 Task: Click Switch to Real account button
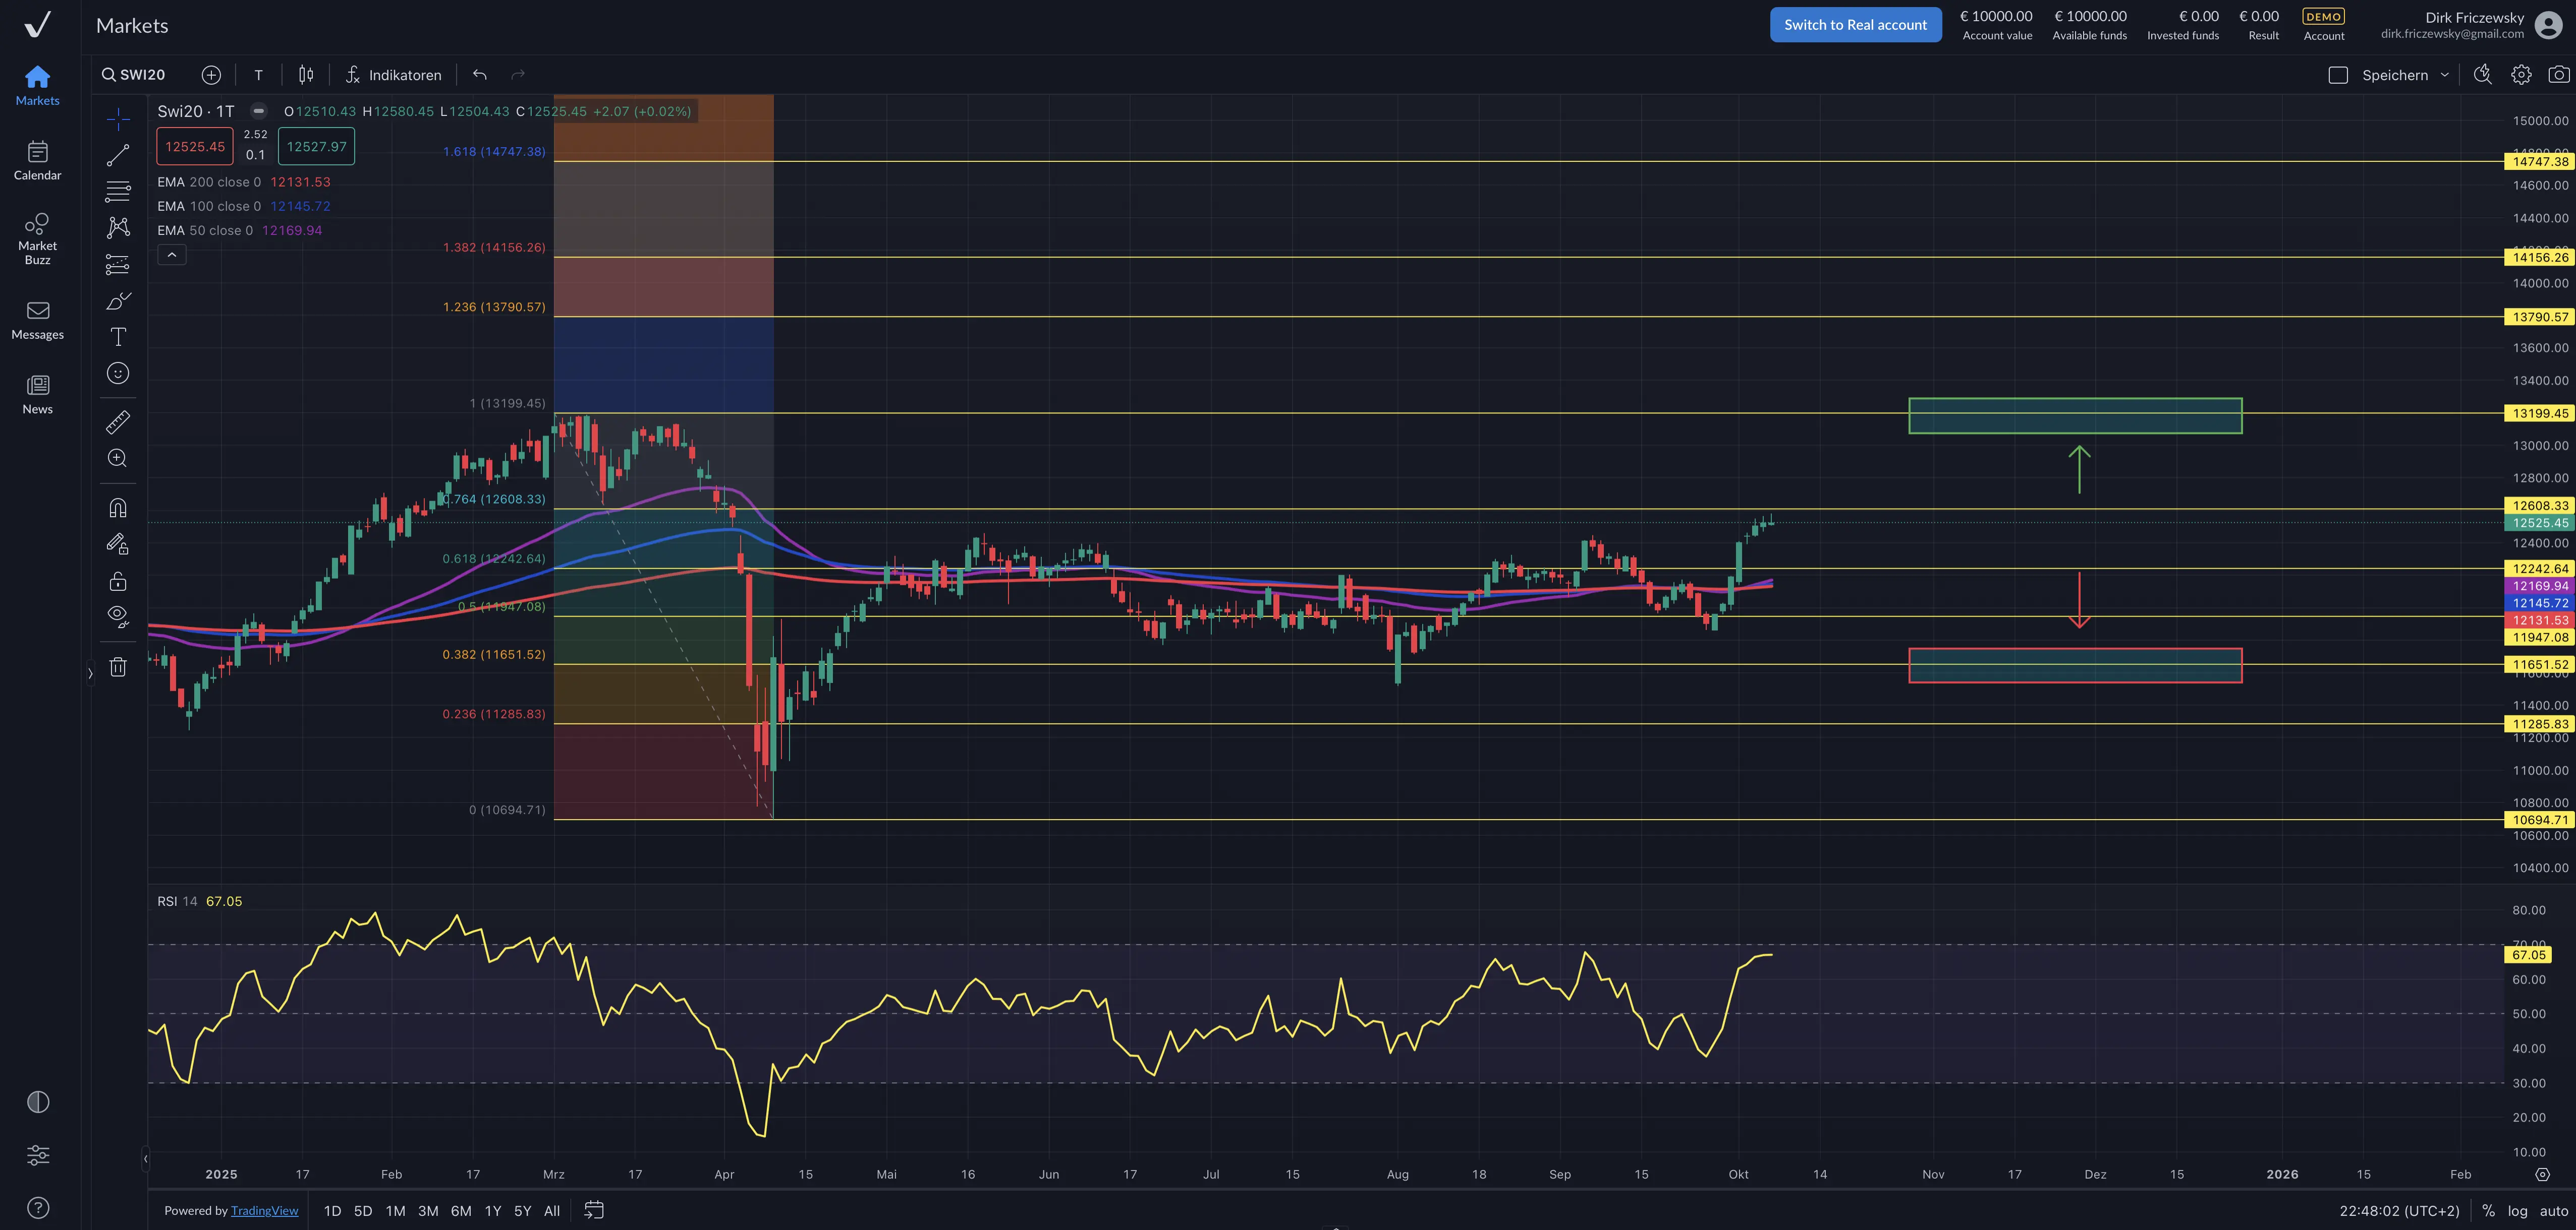click(1855, 24)
